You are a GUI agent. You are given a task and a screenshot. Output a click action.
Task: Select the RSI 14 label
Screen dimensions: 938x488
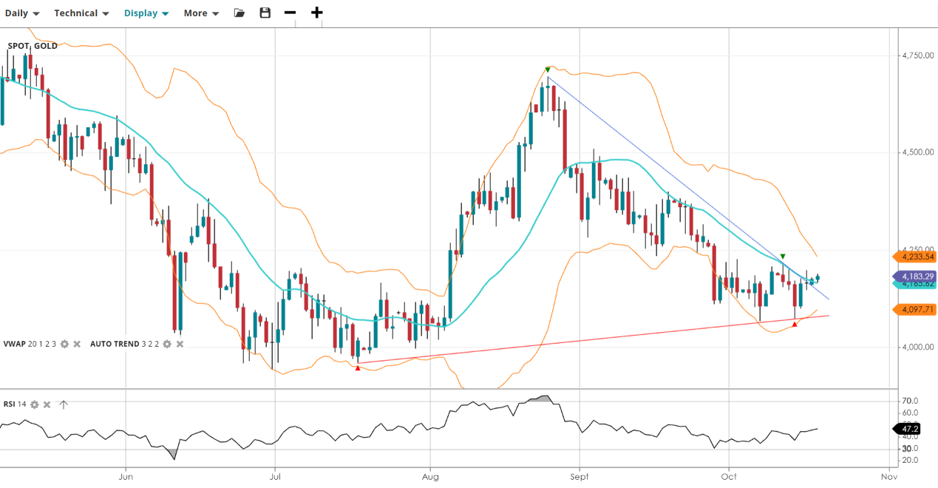coord(15,404)
